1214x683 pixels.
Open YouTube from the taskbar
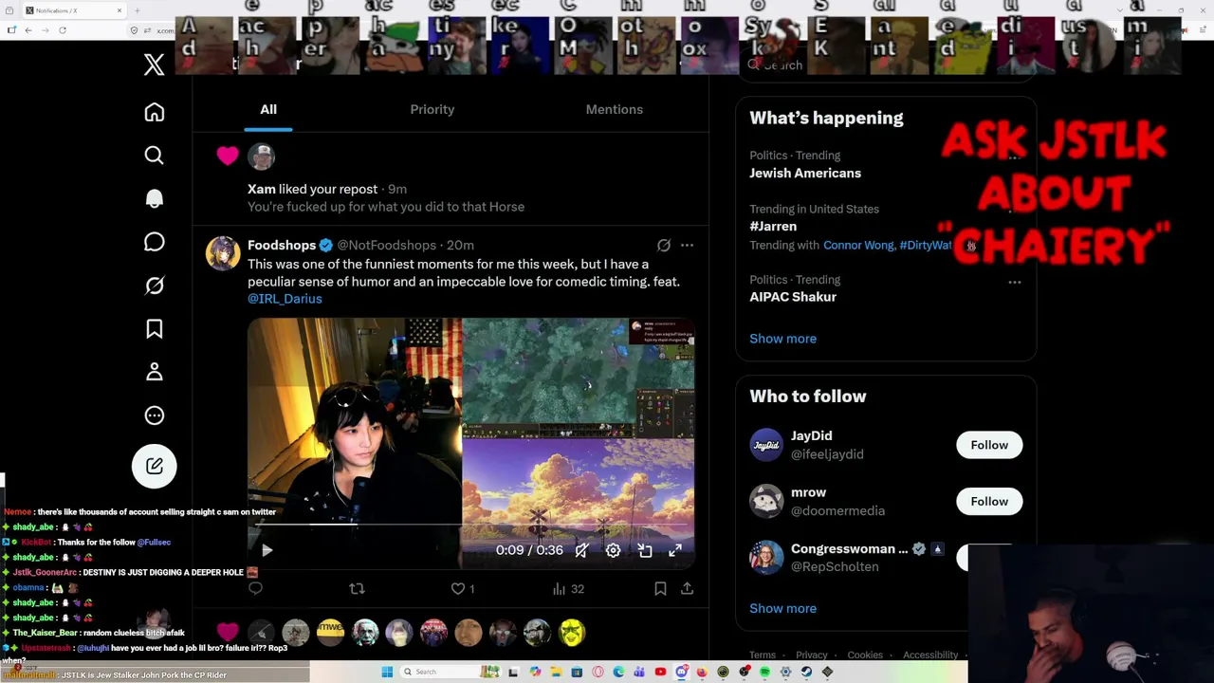pos(660,673)
